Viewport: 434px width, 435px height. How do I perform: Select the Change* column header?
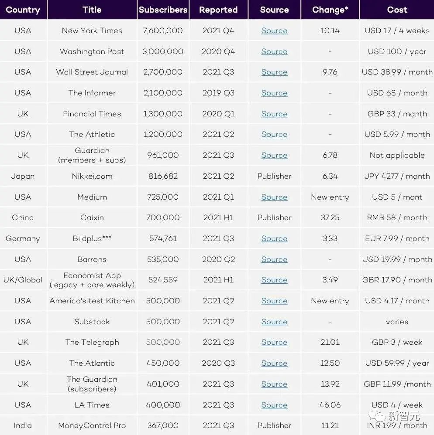tap(330, 10)
